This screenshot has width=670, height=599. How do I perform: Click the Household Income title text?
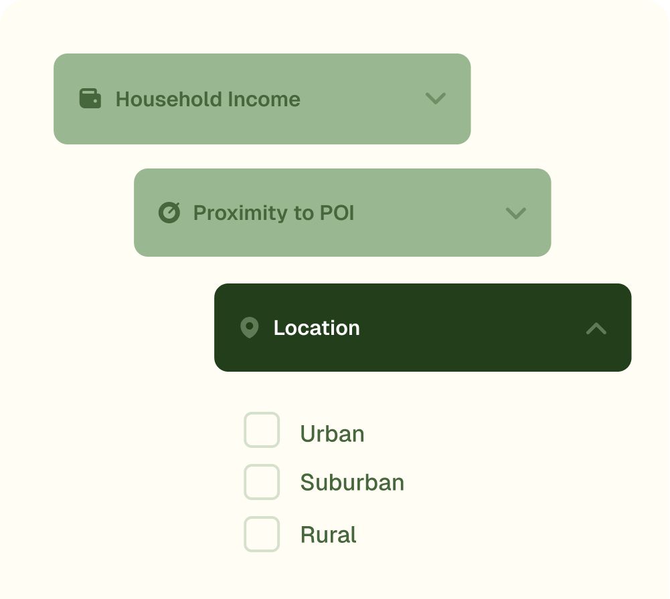tap(207, 99)
